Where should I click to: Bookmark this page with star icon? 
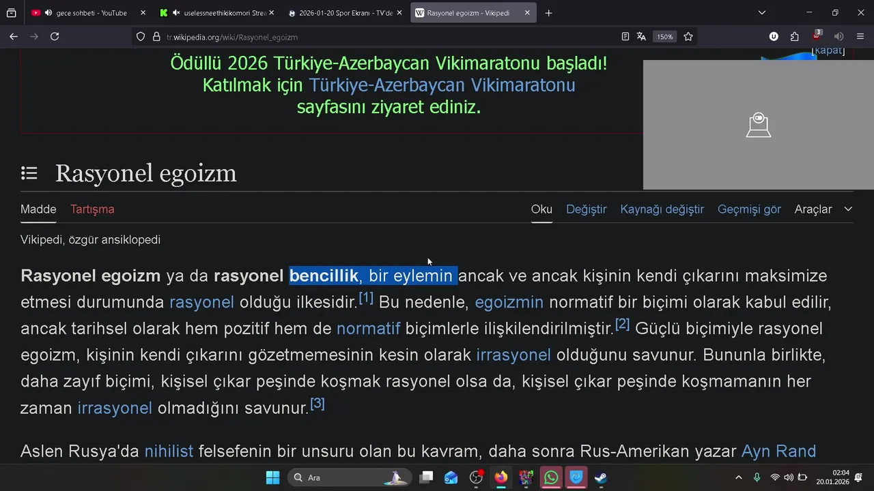[688, 37]
